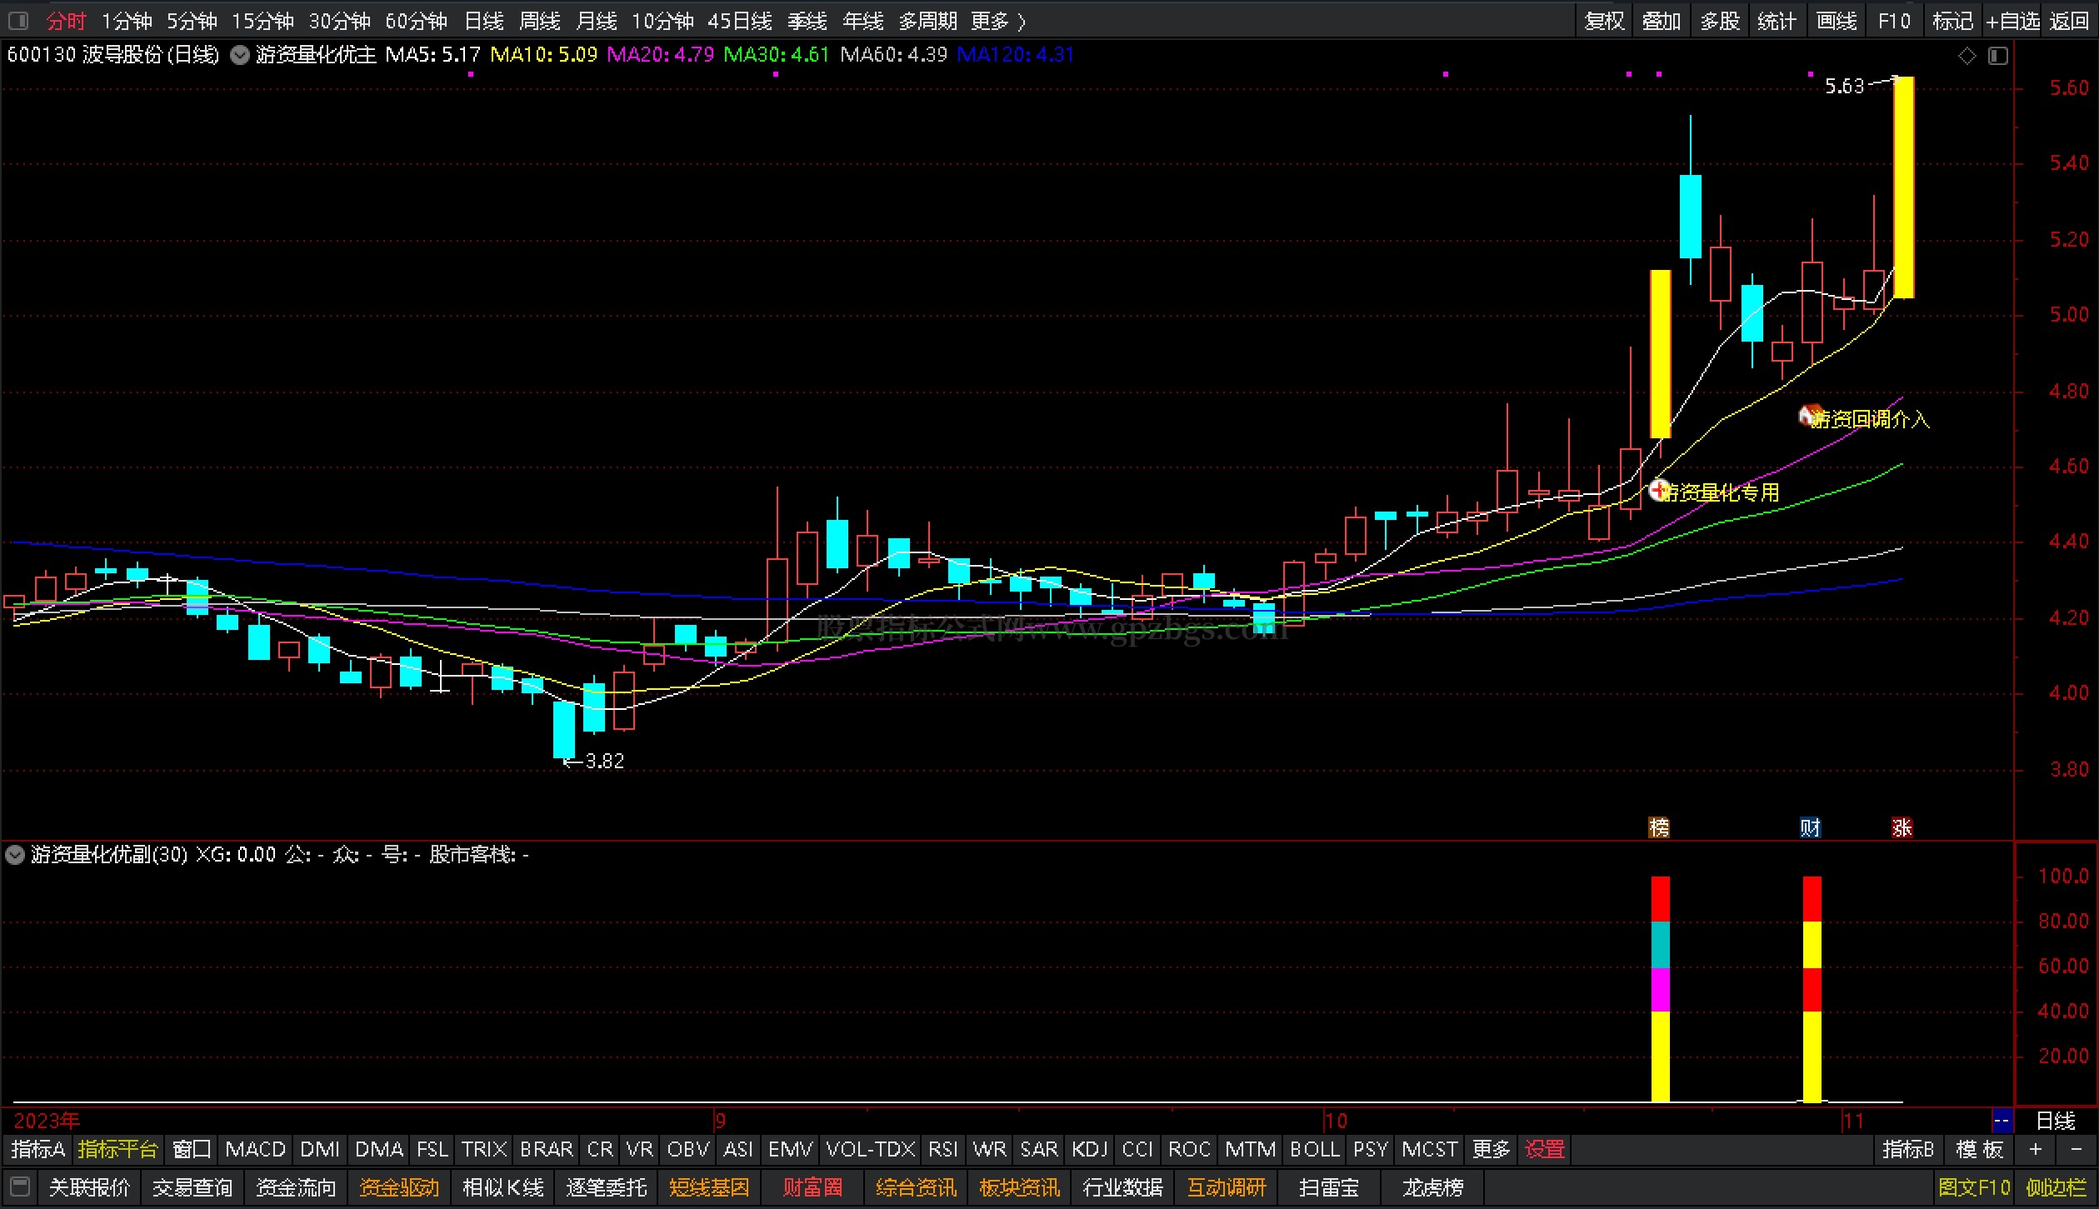Toggle the 侧边栏 sidebar
Viewport: 2099px width, 1209px height.
(x=2057, y=1187)
